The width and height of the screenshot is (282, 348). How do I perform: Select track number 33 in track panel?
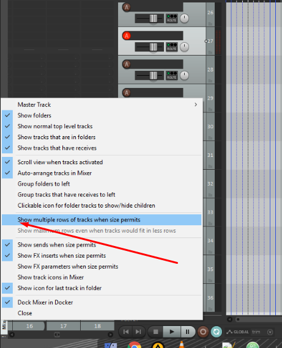(210, 212)
